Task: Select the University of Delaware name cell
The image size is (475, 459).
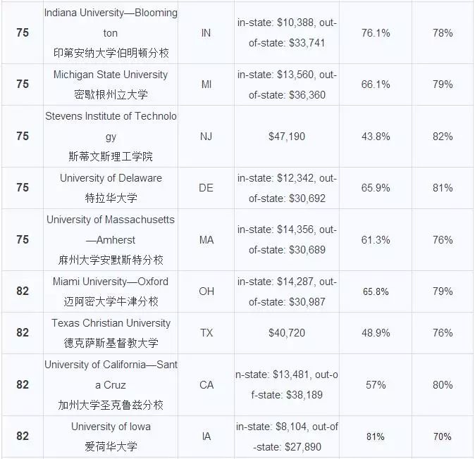Action: click(111, 188)
